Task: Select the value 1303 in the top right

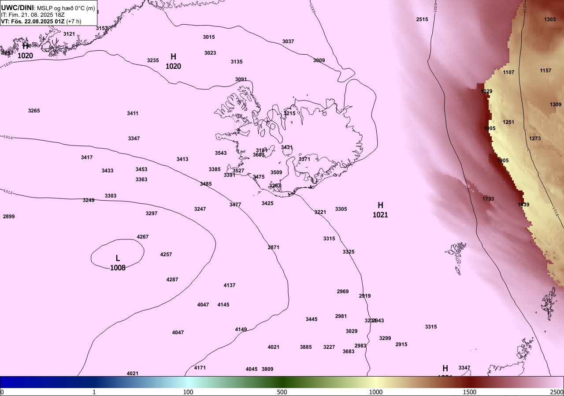Action: click(x=550, y=19)
